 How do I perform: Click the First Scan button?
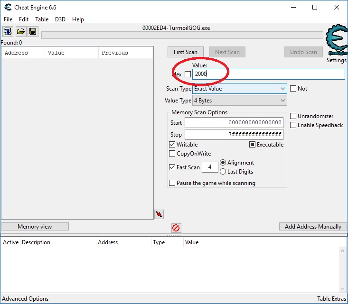pos(186,52)
